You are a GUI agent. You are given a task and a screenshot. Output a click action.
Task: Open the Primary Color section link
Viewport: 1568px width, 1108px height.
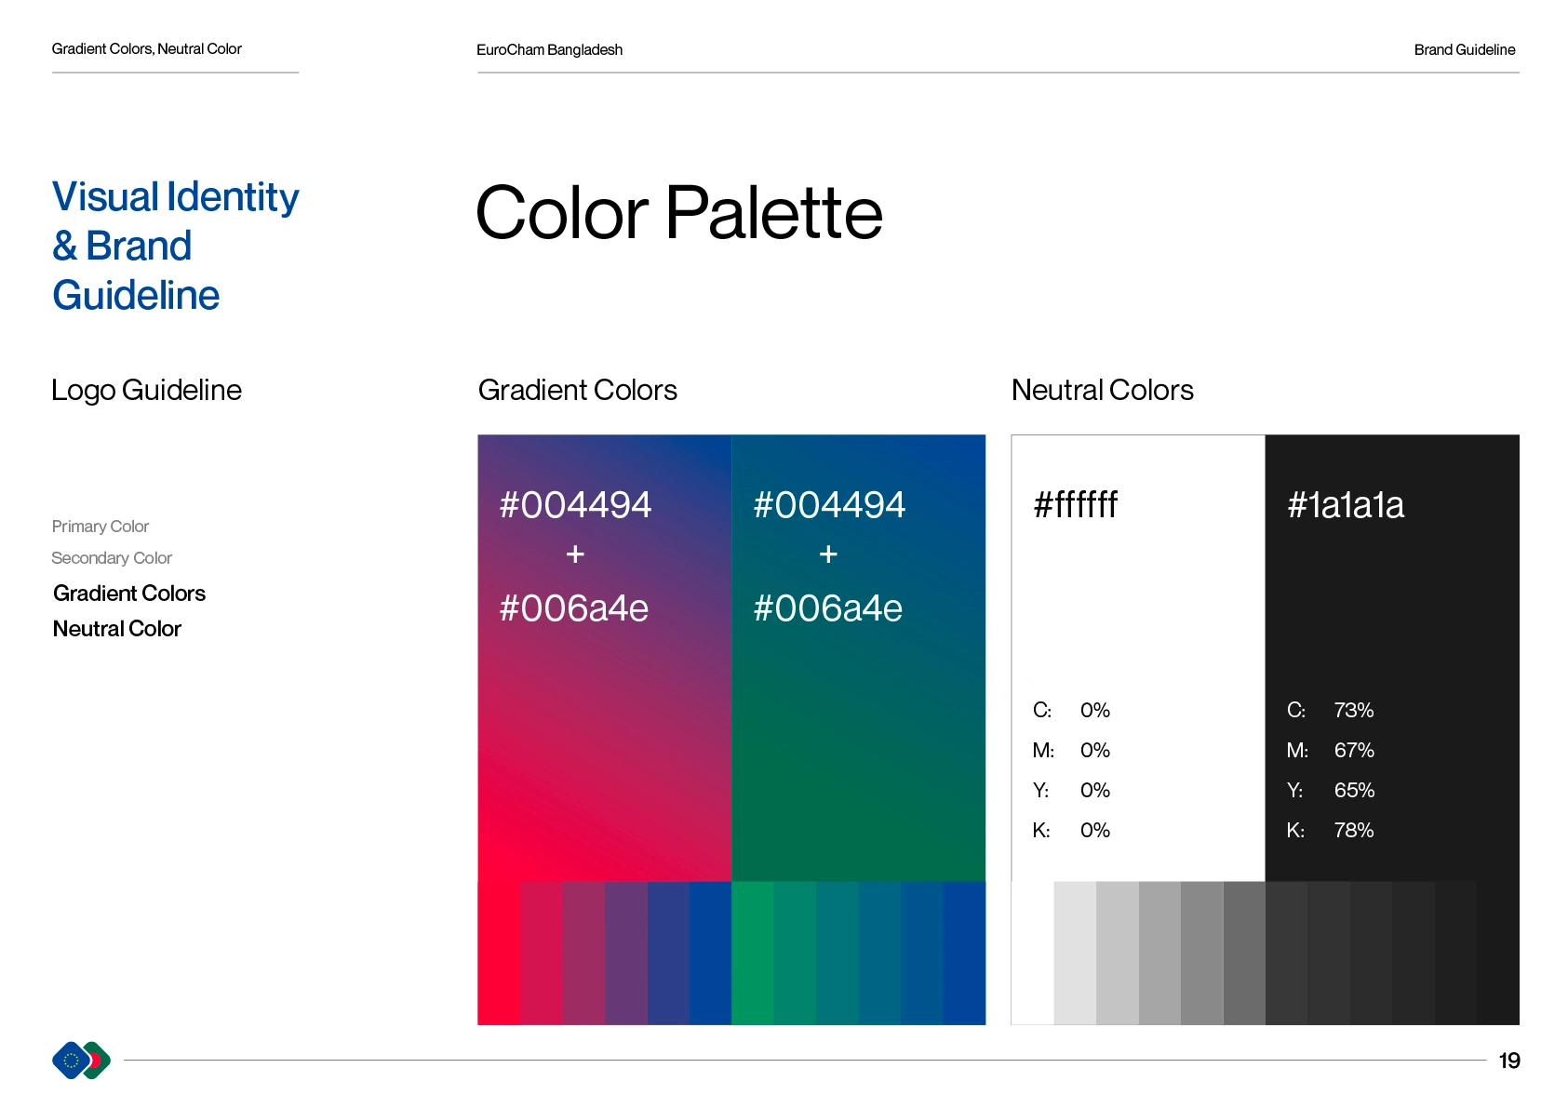pyautogui.click(x=101, y=527)
